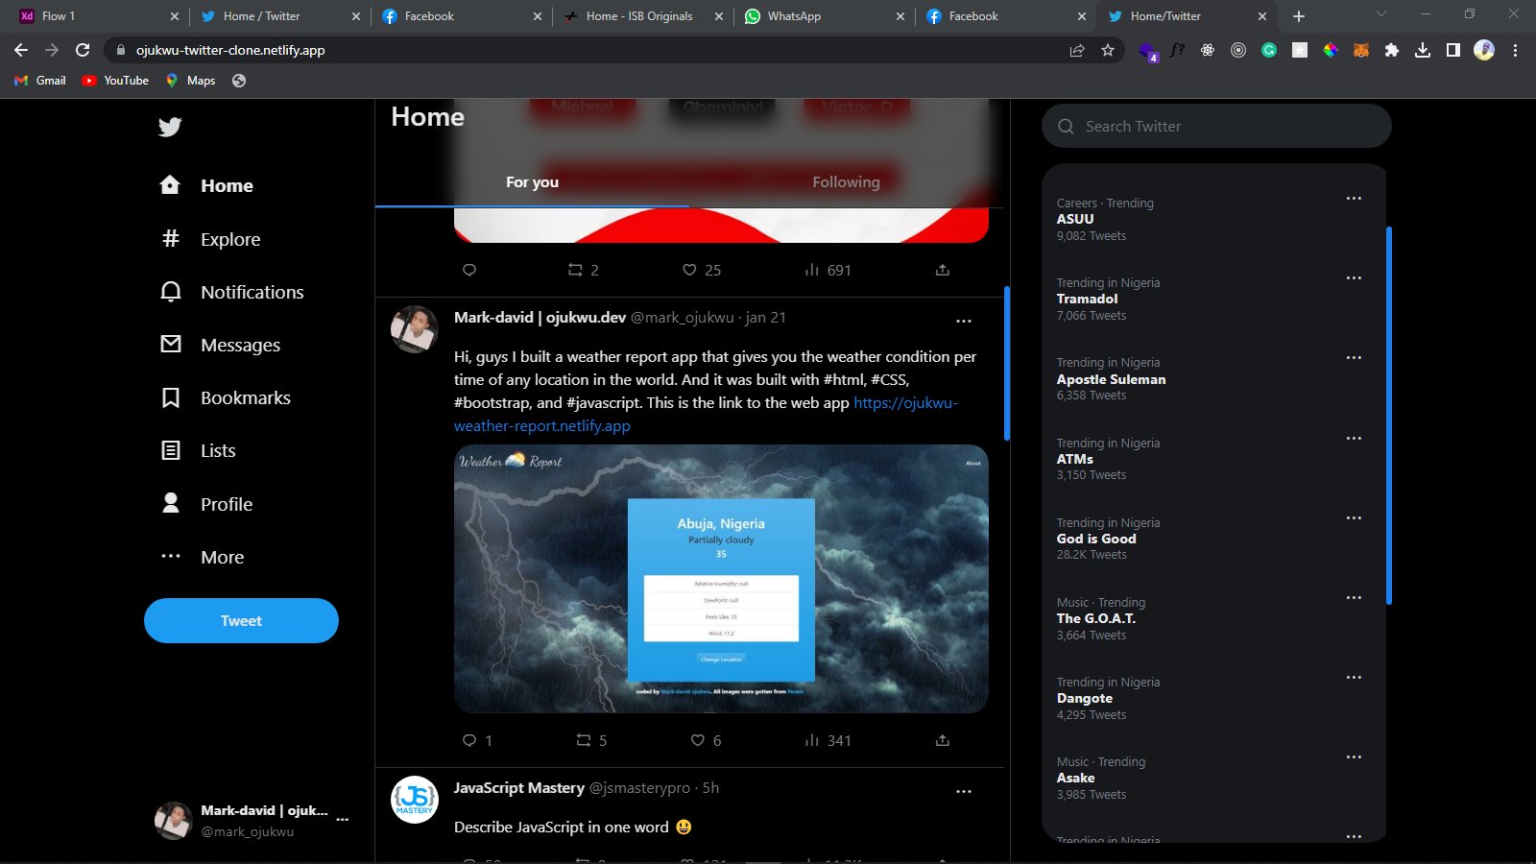Go back in browser history
The height and width of the screenshot is (864, 1536).
[21, 50]
